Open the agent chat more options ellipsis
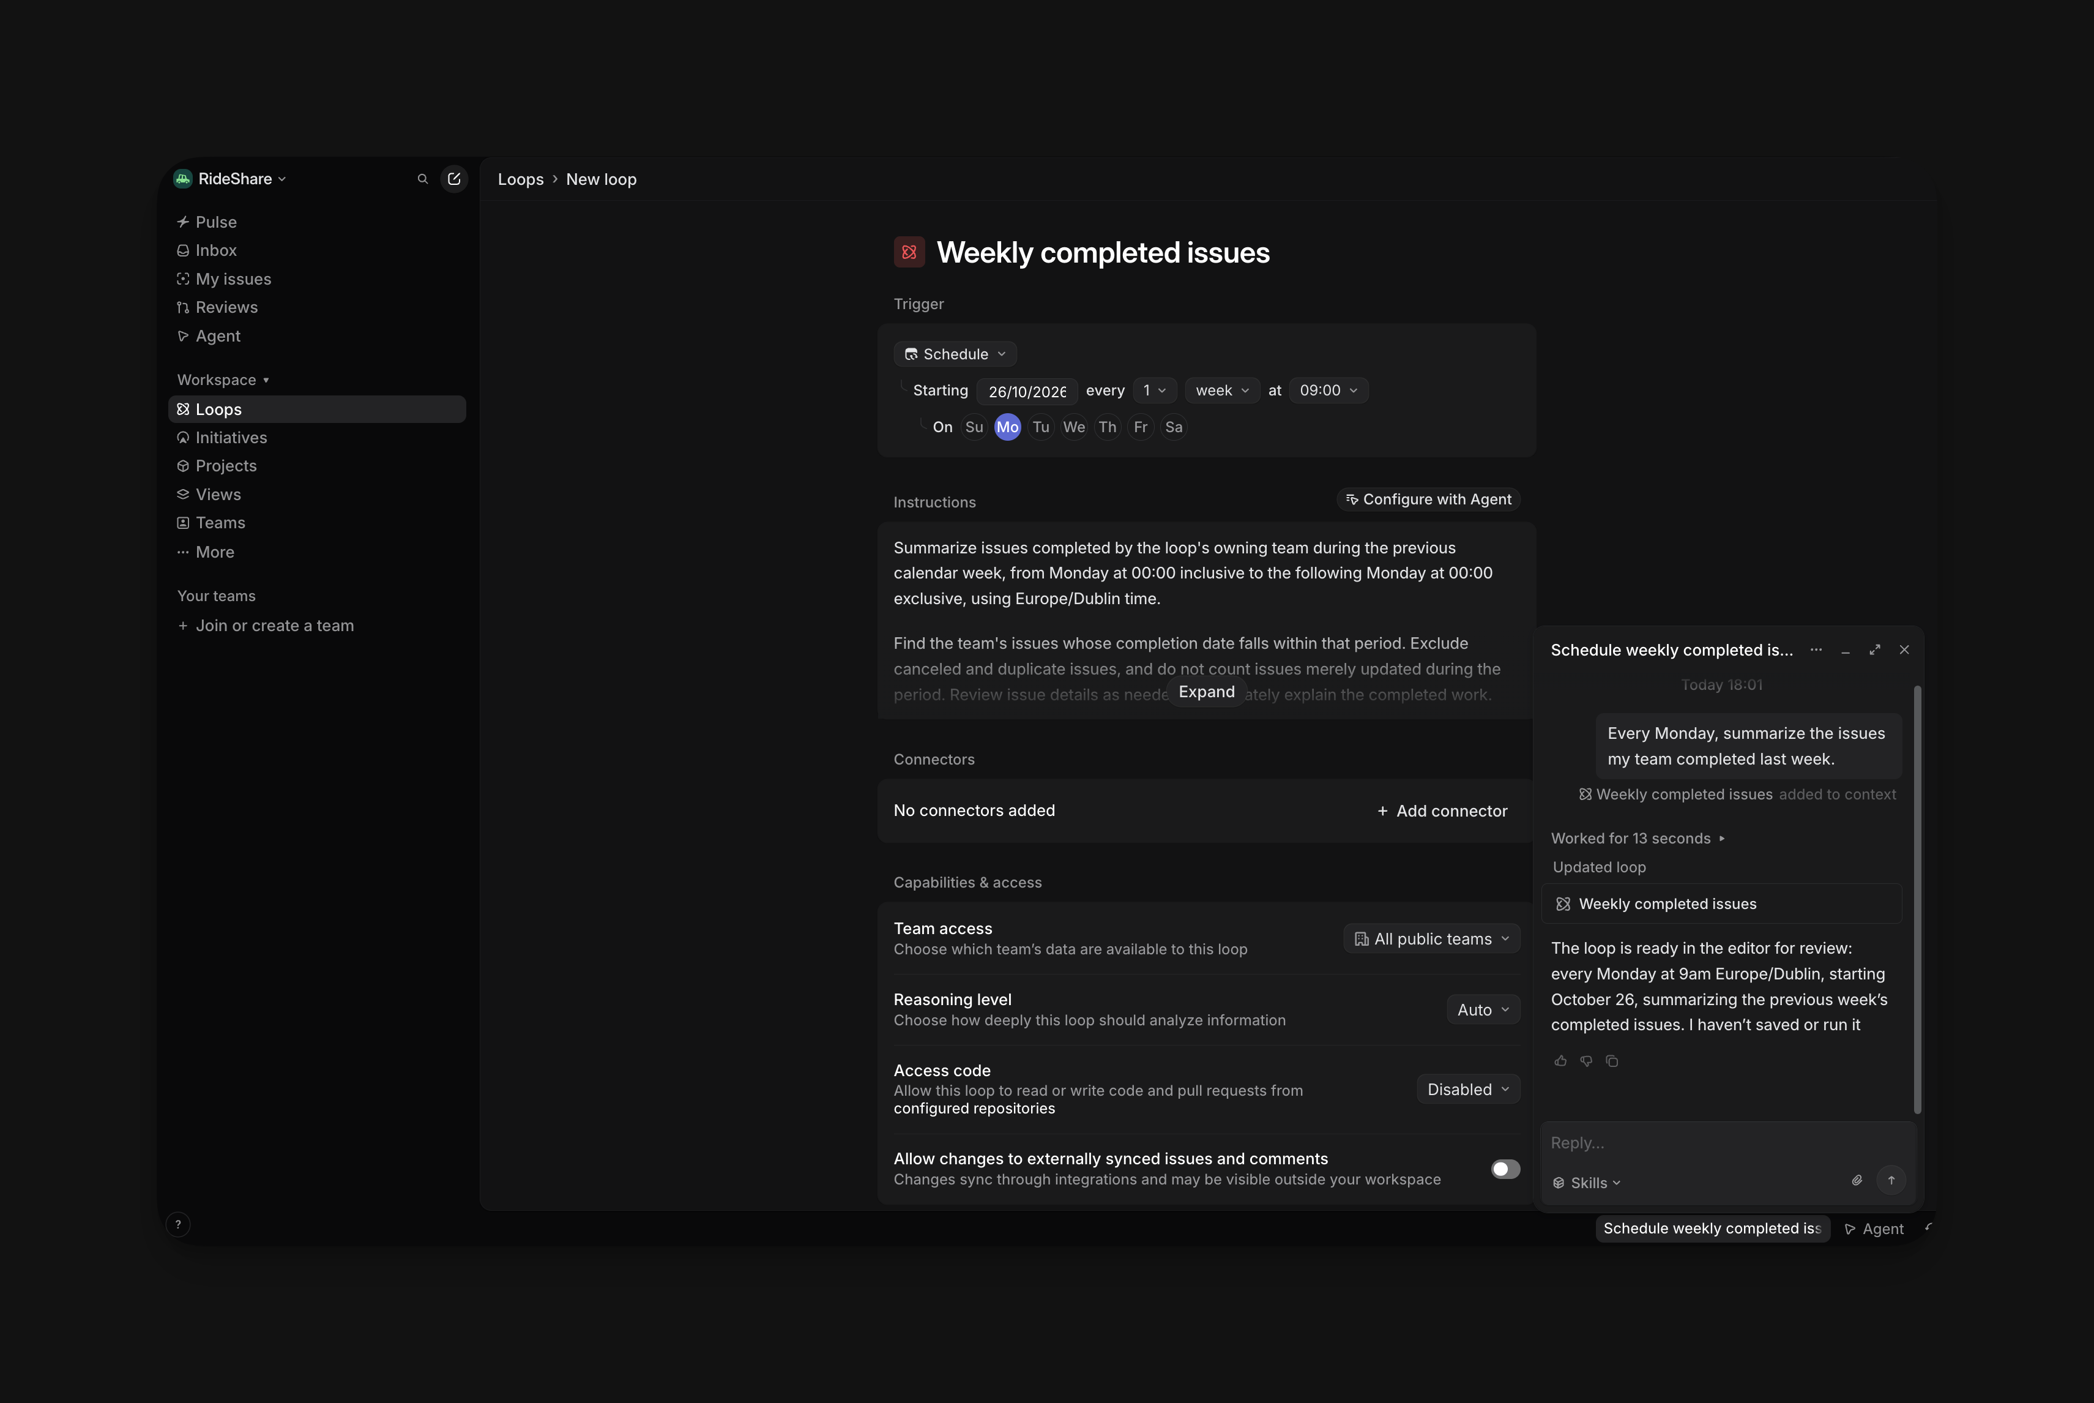The image size is (2094, 1403). click(x=1816, y=649)
